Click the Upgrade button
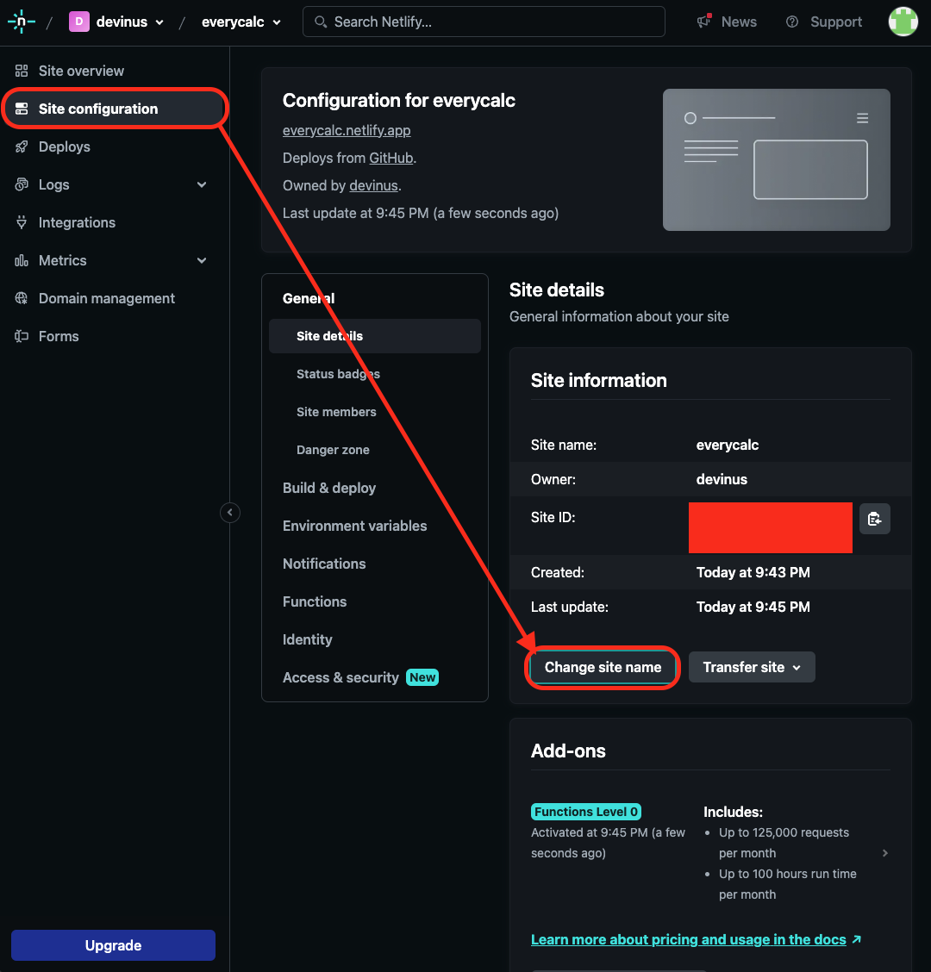 114,944
